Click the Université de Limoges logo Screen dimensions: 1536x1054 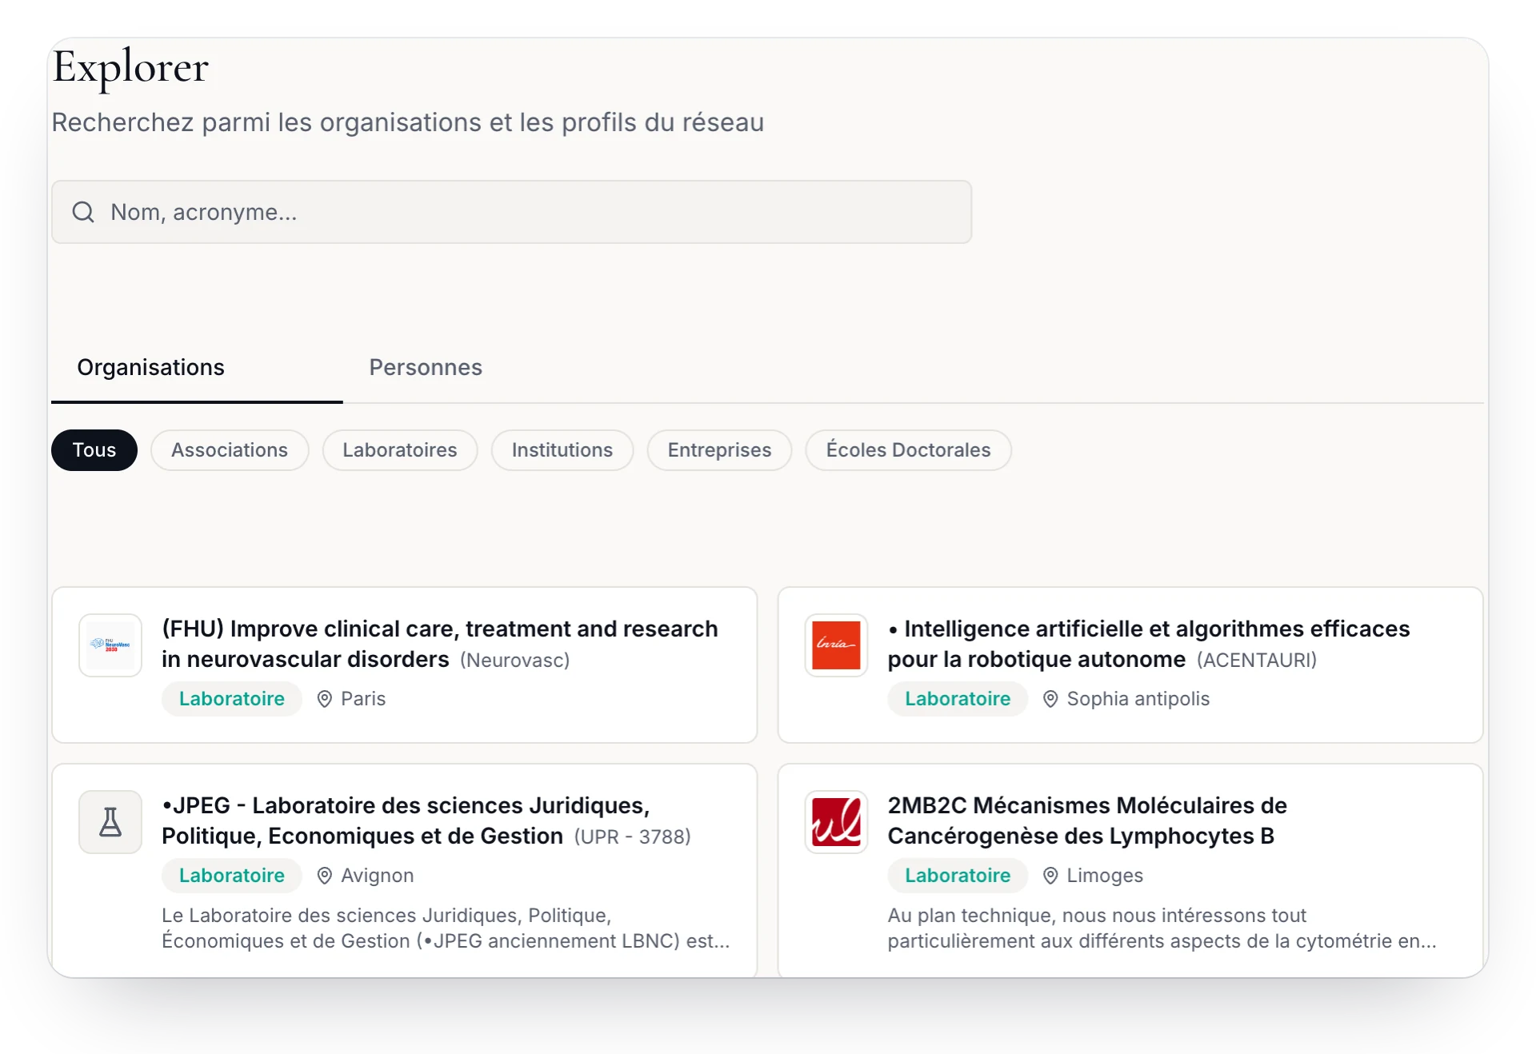click(x=836, y=822)
